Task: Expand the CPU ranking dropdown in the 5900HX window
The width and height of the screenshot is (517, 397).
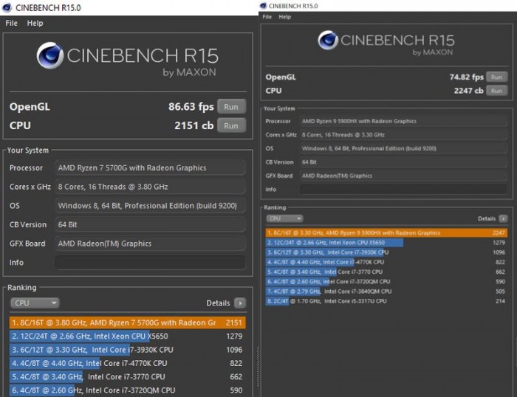Action: (x=284, y=218)
